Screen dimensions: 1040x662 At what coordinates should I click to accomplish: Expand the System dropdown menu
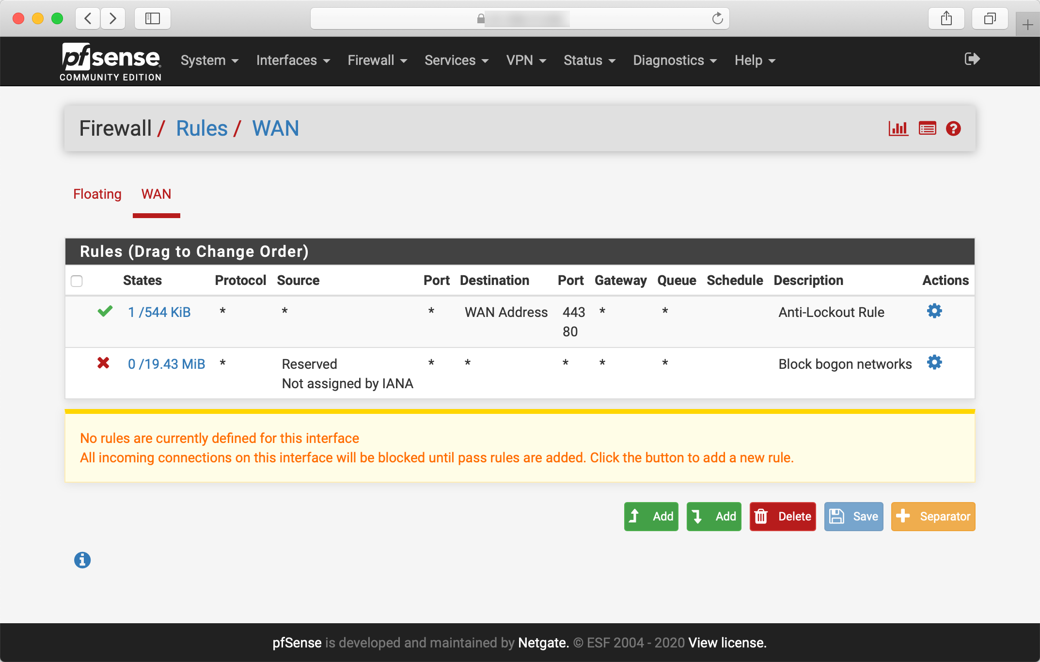[209, 61]
